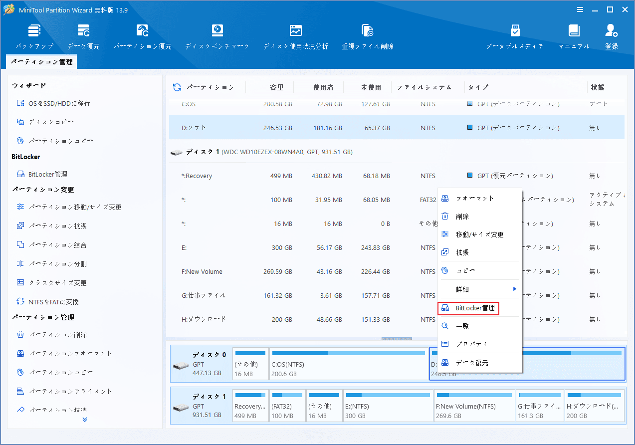
Task: Select パーティションアライメント in sidebar
Action: click(x=64, y=392)
